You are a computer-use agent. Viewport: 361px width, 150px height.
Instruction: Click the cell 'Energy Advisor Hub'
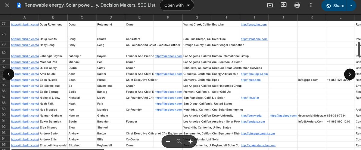pyautogui.click(x=226, y=73)
